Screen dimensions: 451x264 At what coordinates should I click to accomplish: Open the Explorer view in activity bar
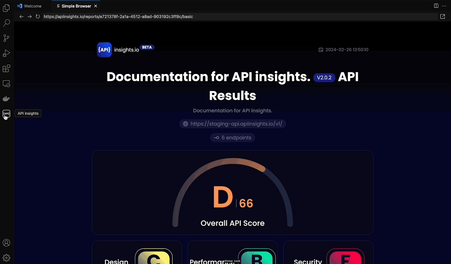(x=6, y=8)
